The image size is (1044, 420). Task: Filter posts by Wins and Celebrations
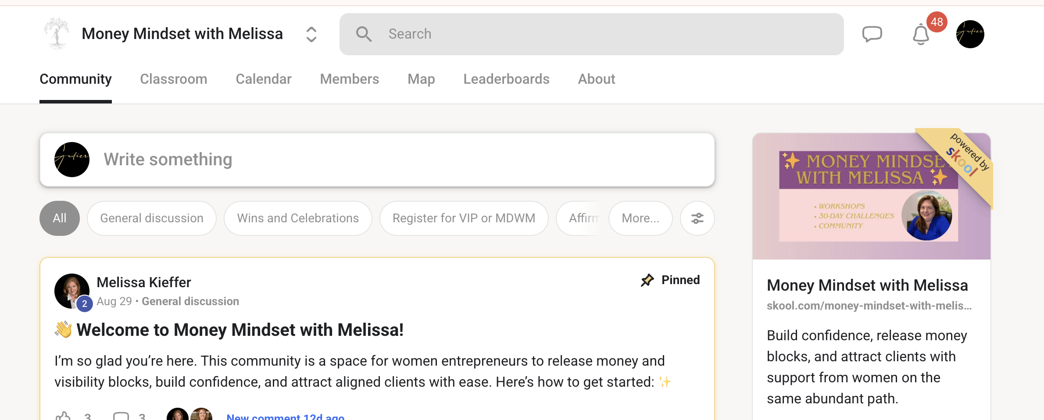tap(298, 218)
